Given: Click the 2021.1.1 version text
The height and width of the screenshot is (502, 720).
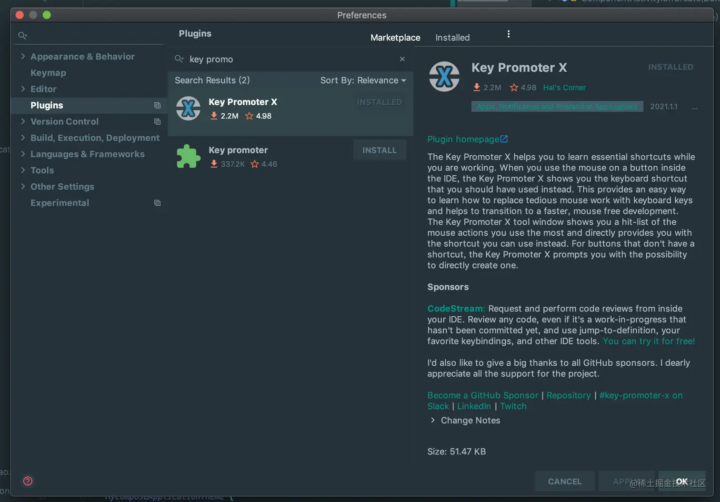Looking at the screenshot, I should coord(664,106).
